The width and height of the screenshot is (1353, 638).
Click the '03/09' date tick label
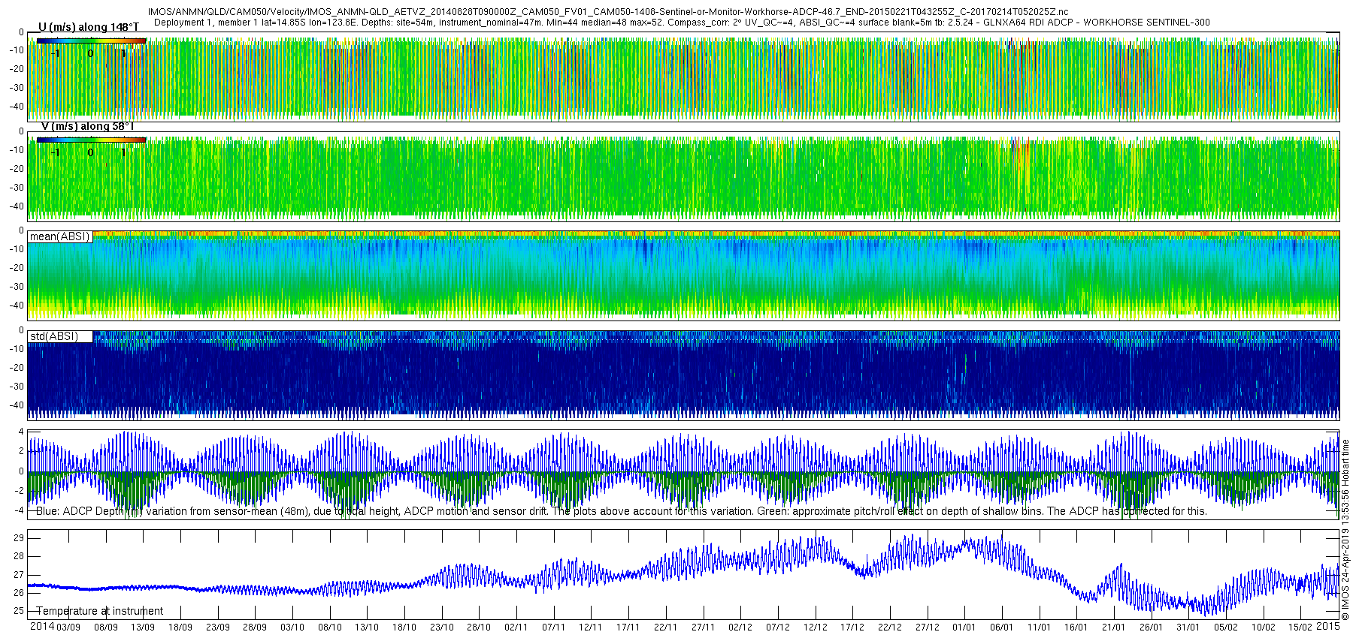tap(68, 627)
